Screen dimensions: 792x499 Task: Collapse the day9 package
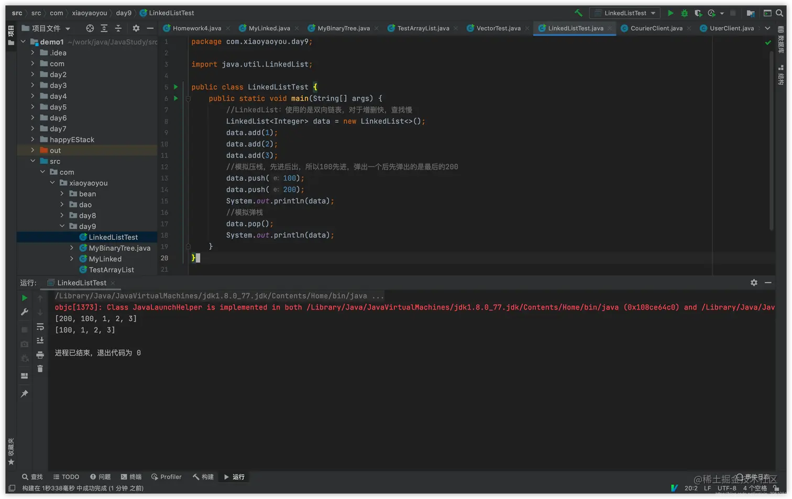tap(62, 226)
